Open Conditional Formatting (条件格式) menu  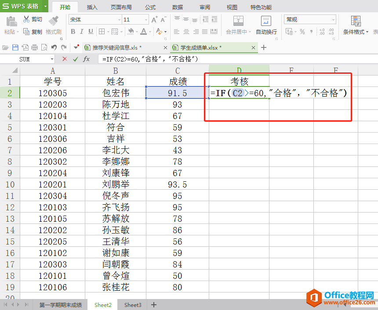(356, 25)
